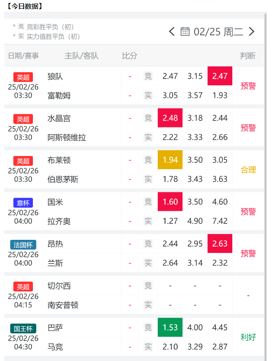
Task: Click the 利好 judgment for 巴萨 match
Action: (x=248, y=337)
